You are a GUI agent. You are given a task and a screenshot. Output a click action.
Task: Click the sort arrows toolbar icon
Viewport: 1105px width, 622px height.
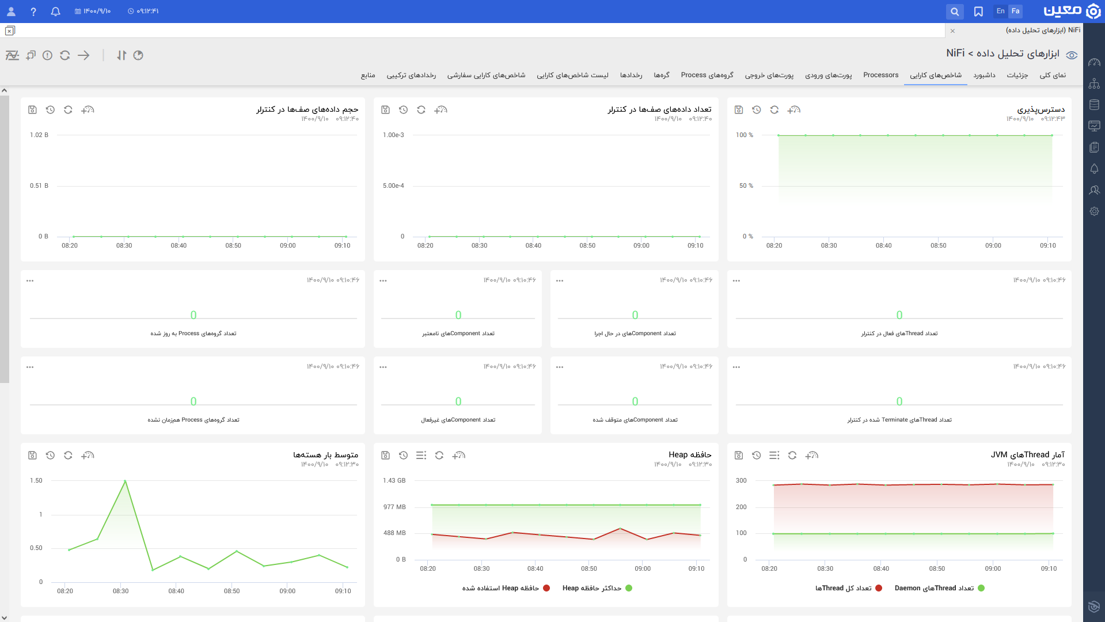tap(121, 55)
